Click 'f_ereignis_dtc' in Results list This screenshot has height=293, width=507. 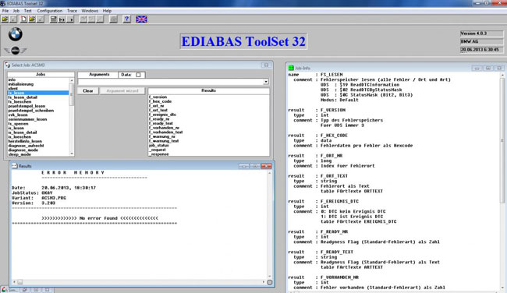tap(162, 115)
